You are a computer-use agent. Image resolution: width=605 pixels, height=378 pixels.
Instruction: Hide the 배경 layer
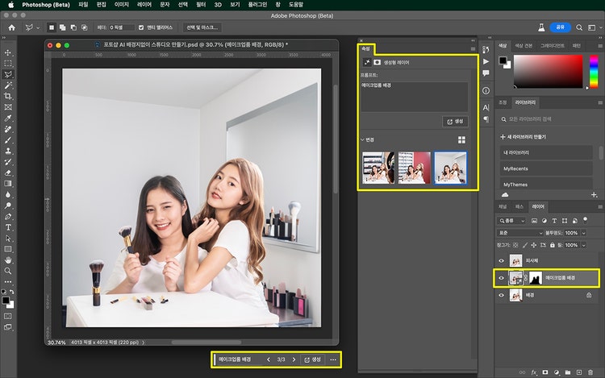click(x=502, y=297)
